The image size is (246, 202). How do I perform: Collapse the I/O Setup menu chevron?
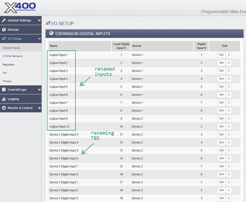click(x=39, y=39)
